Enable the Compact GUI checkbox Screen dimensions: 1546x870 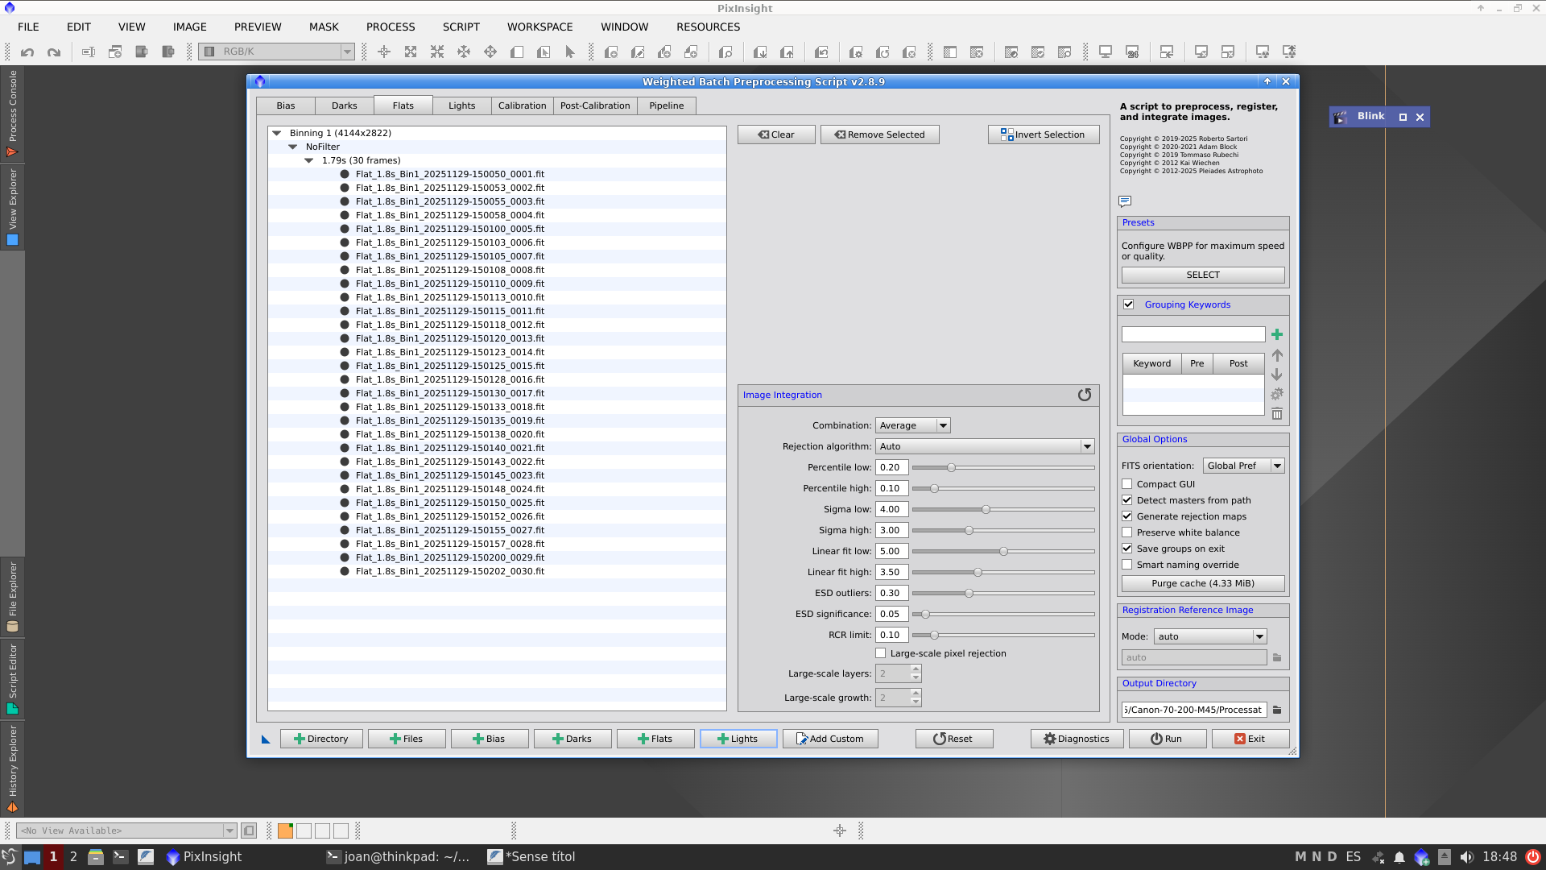pos(1127,484)
